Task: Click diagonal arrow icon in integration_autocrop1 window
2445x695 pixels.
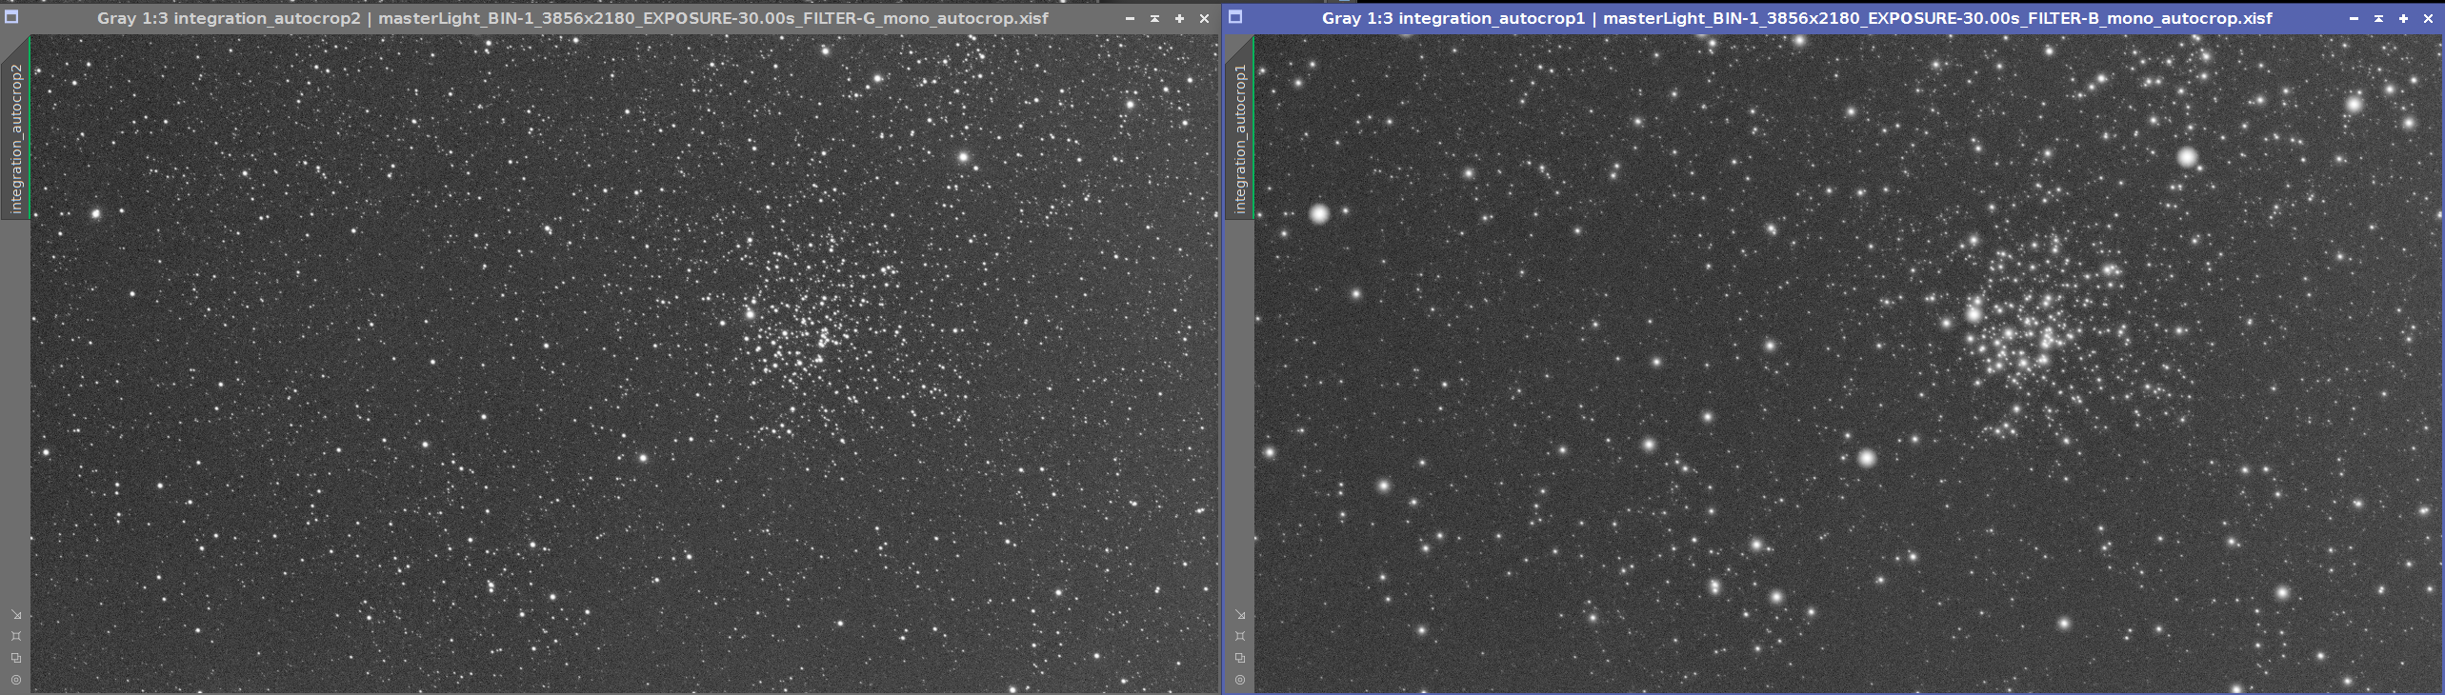Action: click(1240, 615)
